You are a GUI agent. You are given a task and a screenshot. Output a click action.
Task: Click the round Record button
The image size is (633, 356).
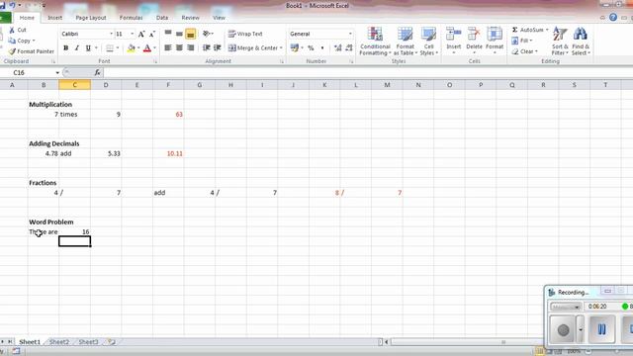tap(563, 329)
